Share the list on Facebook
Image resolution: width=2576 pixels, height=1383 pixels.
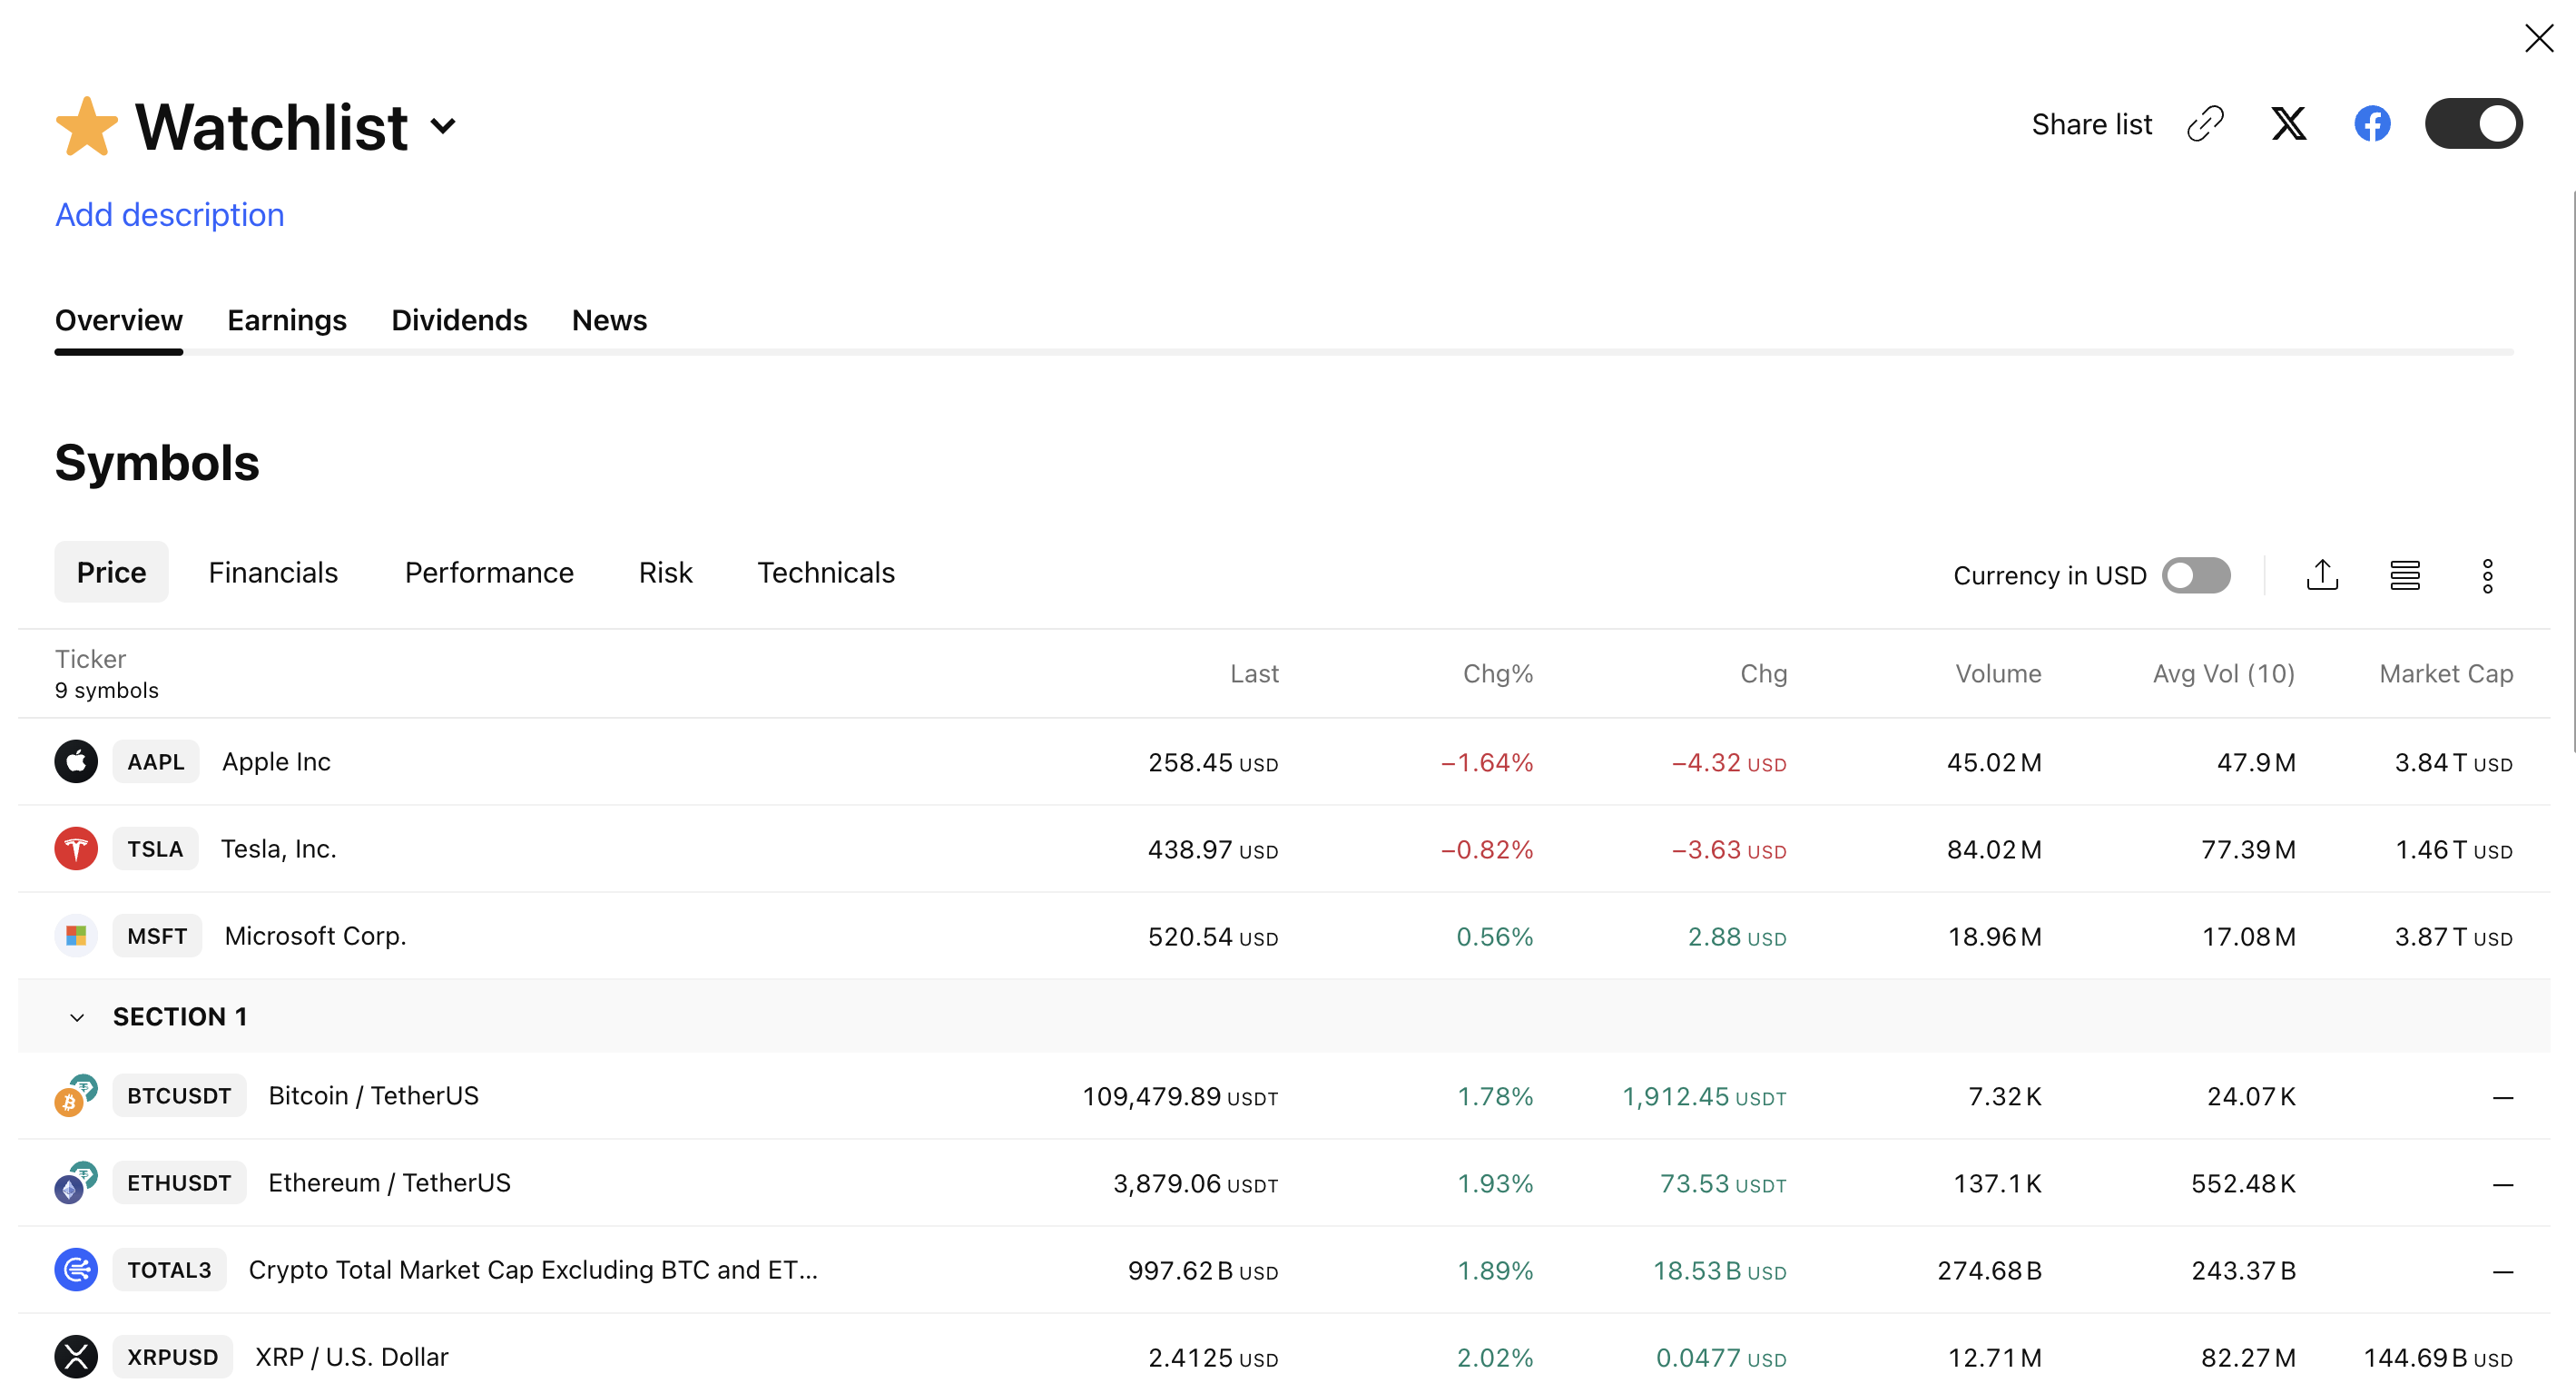(x=2372, y=124)
